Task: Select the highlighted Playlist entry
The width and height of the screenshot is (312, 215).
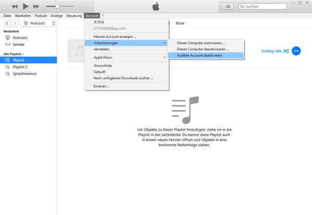Action: pyautogui.click(x=29, y=60)
